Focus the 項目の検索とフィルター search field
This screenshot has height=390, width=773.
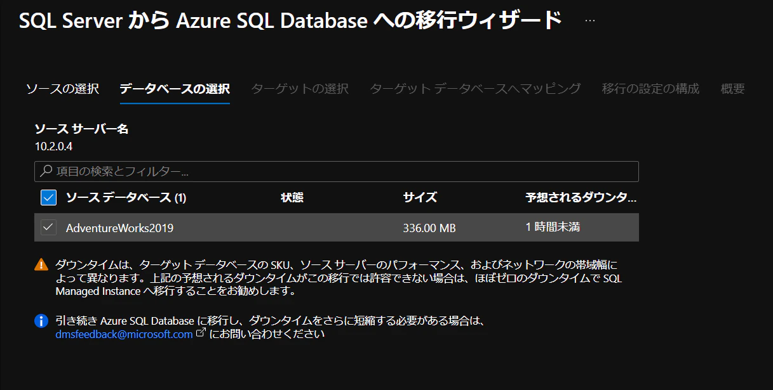click(x=337, y=171)
